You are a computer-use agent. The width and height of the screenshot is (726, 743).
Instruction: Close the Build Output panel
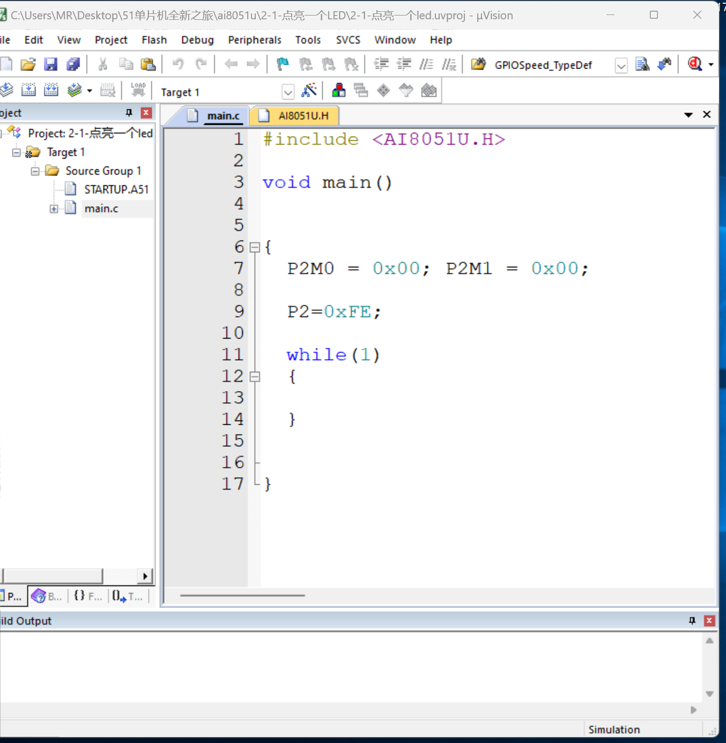coord(709,620)
